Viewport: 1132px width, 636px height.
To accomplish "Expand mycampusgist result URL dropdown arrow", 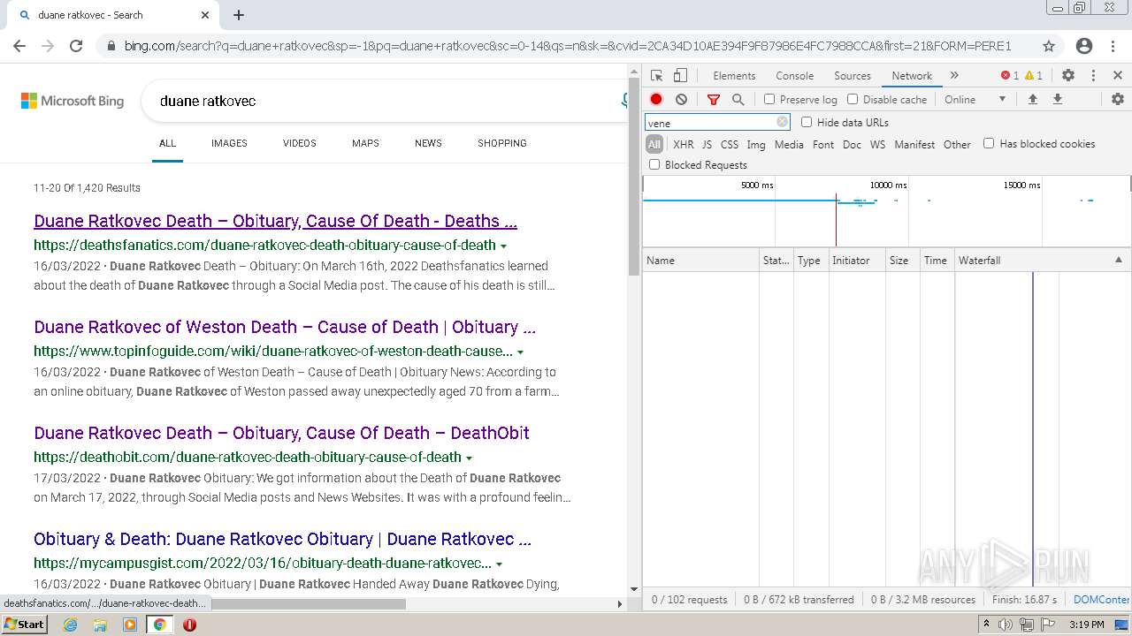I will point(499,564).
